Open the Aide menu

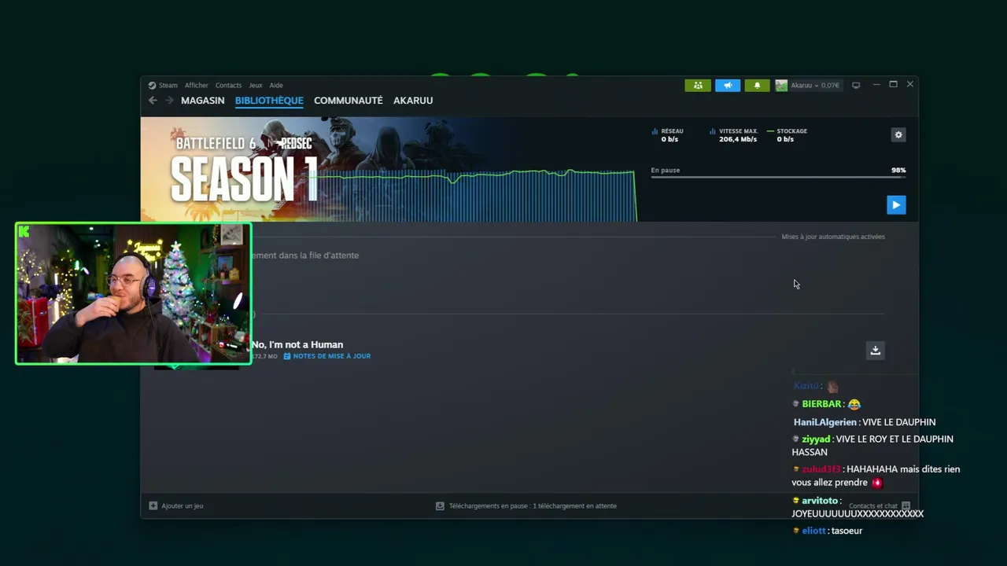pos(276,85)
